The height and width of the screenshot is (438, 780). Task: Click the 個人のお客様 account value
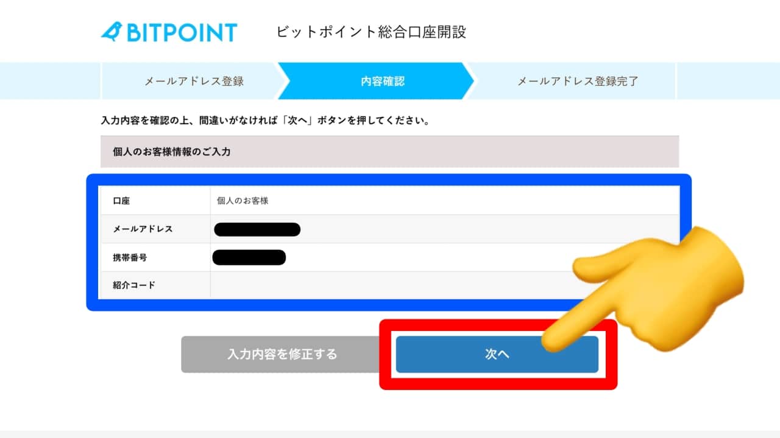click(243, 201)
